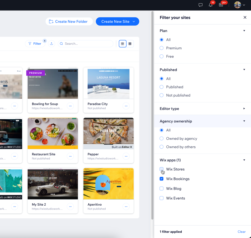Click the Bowling for Soup site URL
The height and width of the screenshot is (238, 251).
(47, 108)
